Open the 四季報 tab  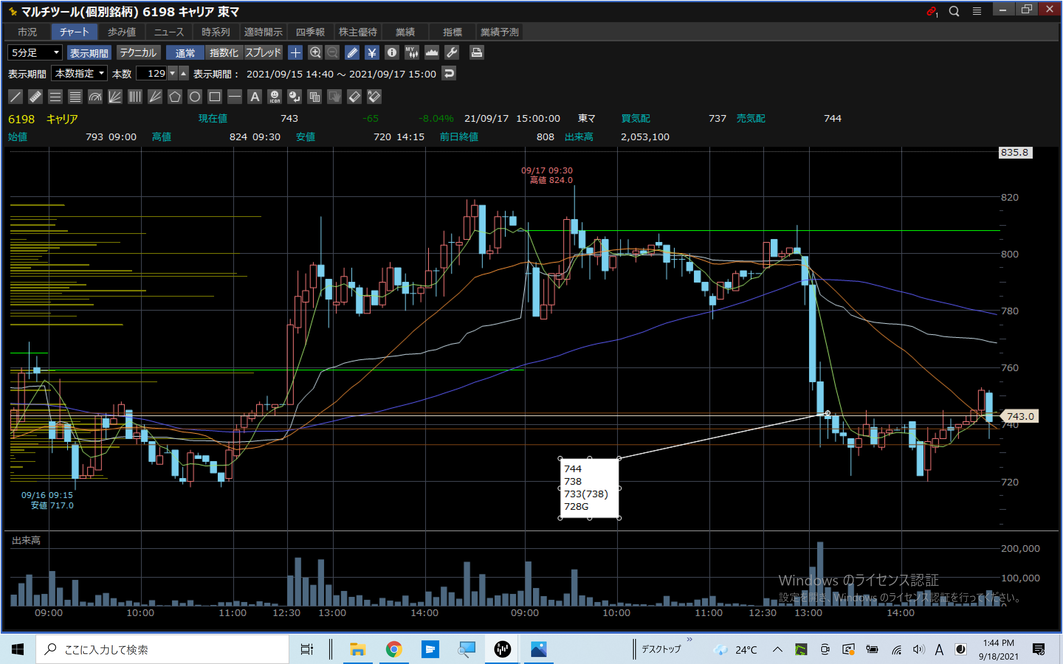[310, 32]
